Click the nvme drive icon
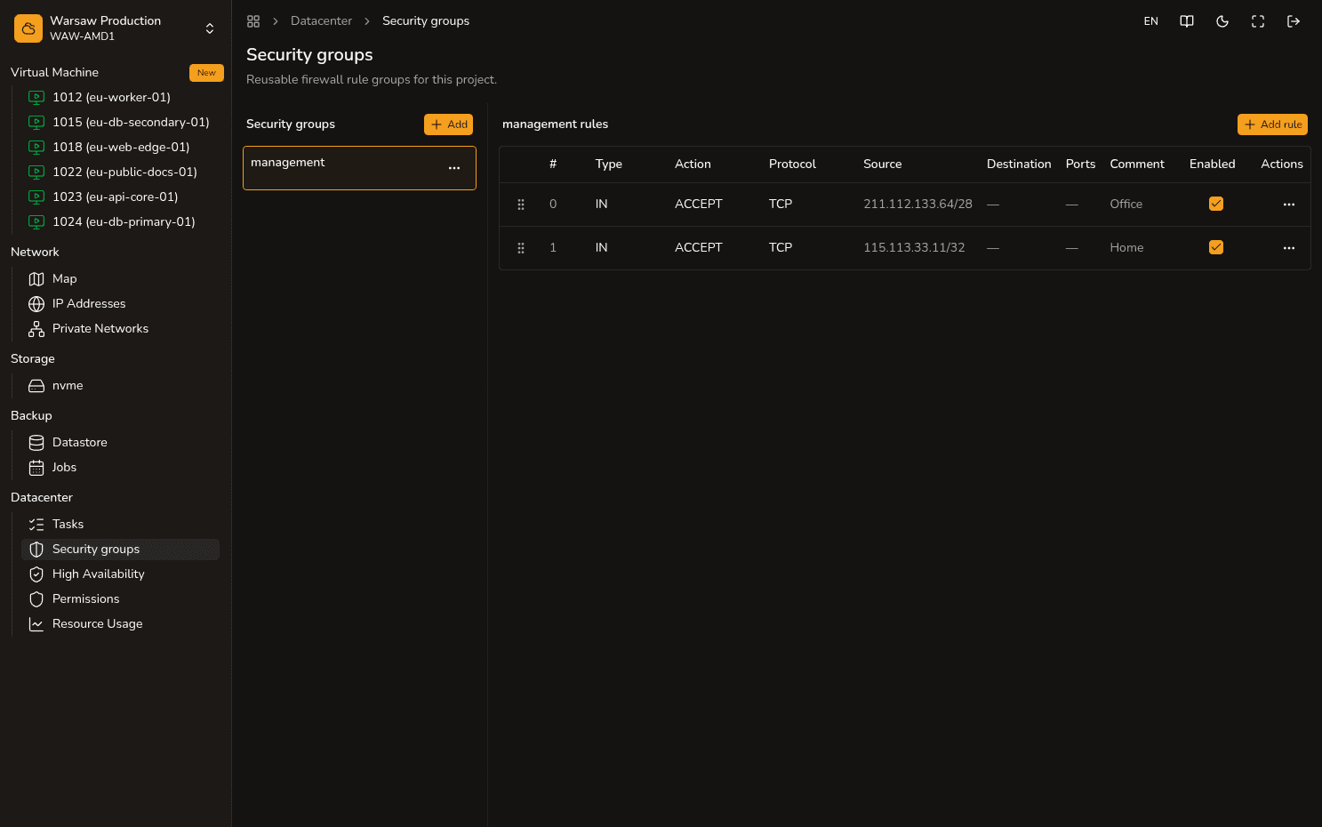Image resolution: width=1322 pixels, height=827 pixels. coord(36,386)
